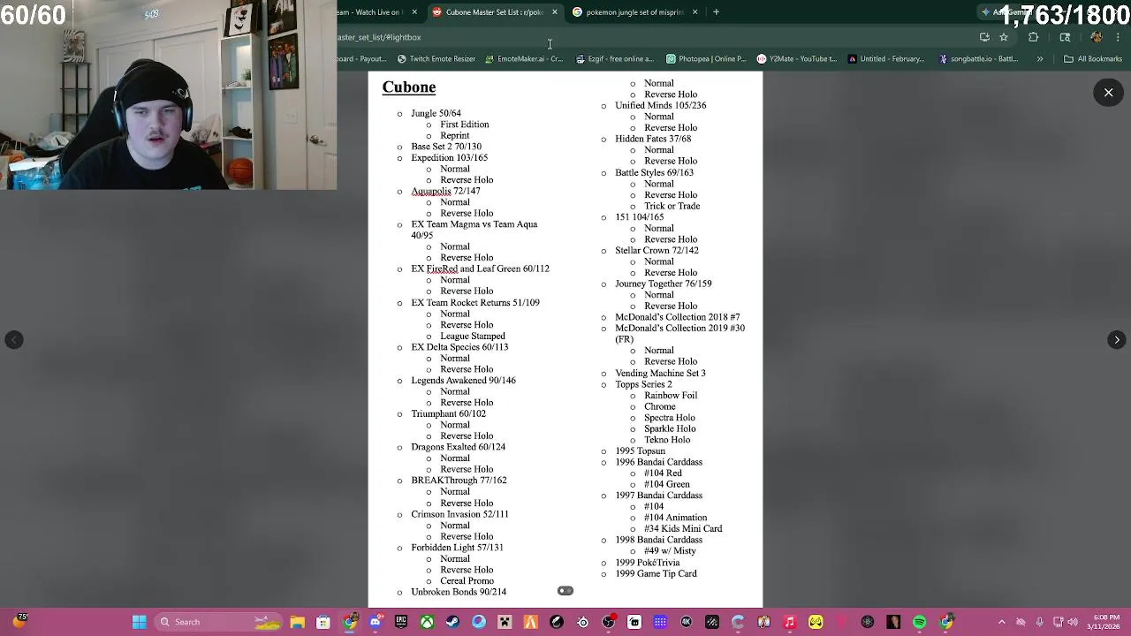The height and width of the screenshot is (636, 1131).
Task: Close the lightbox image viewer
Action: tap(1108, 93)
